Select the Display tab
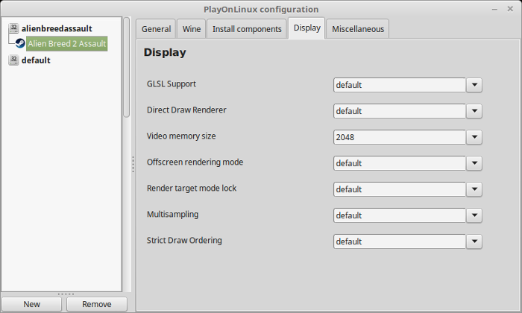The image size is (522, 313). pos(306,28)
